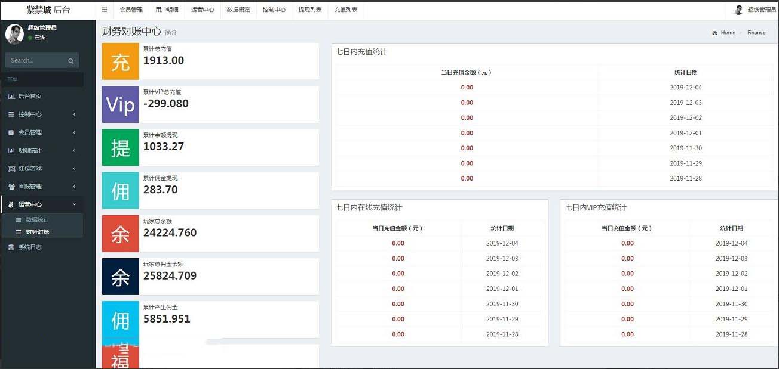Viewport: 779px width, 369px height.
Task: Click the search magnifier icon in sidebar
Action: click(x=70, y=61)
